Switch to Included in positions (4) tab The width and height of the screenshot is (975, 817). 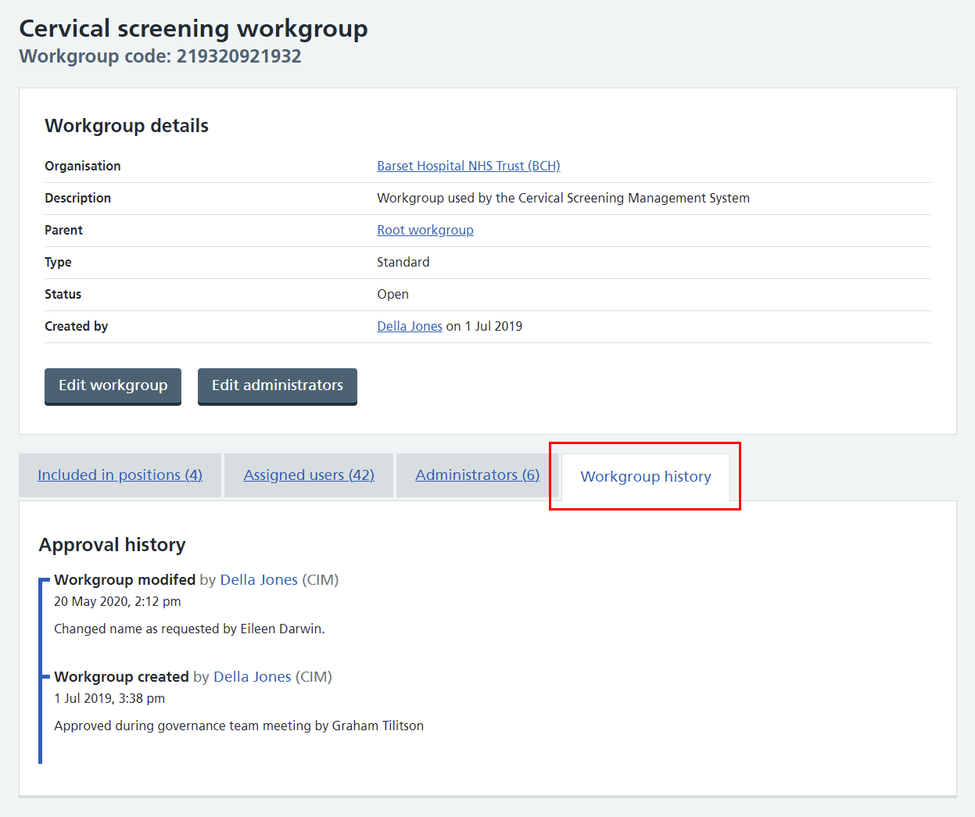[120, 475]
